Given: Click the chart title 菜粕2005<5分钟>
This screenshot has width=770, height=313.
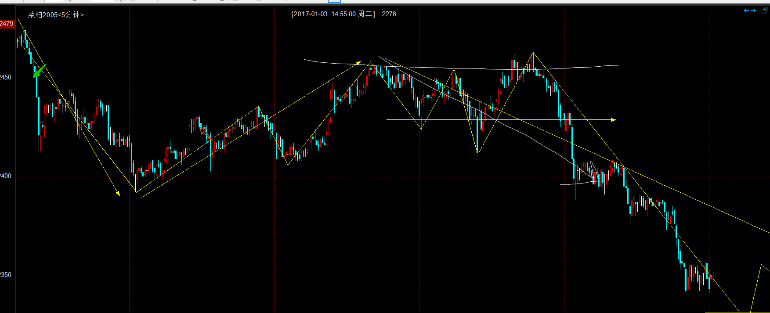Looking at the screenshot, I should 56,14.
